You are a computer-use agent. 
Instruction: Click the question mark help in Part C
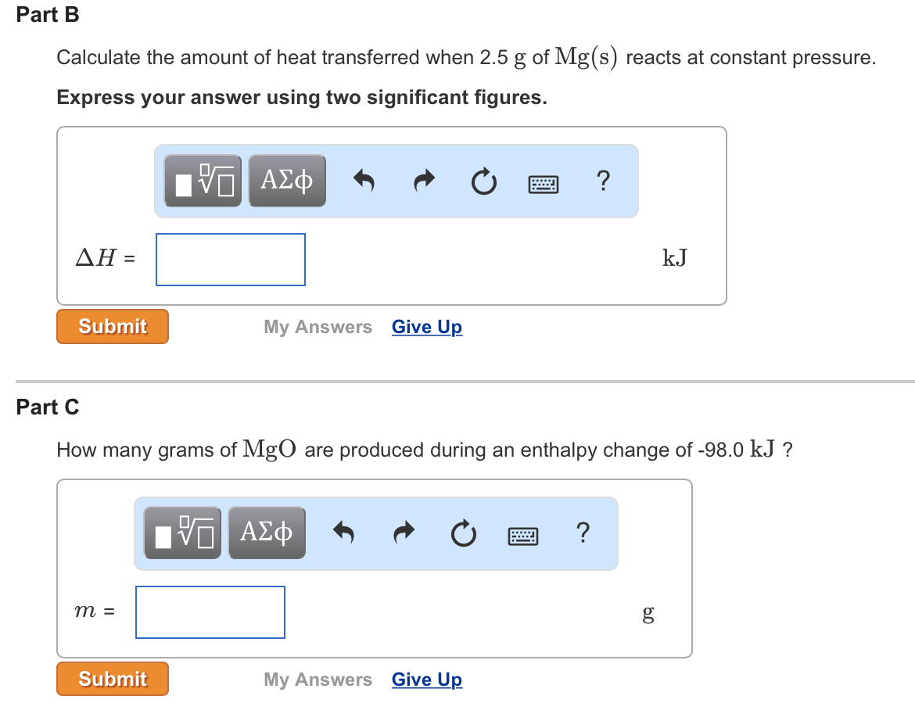click(x=582, y=533)
